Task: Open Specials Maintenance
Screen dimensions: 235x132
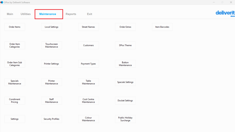Action: coord(15,82)
